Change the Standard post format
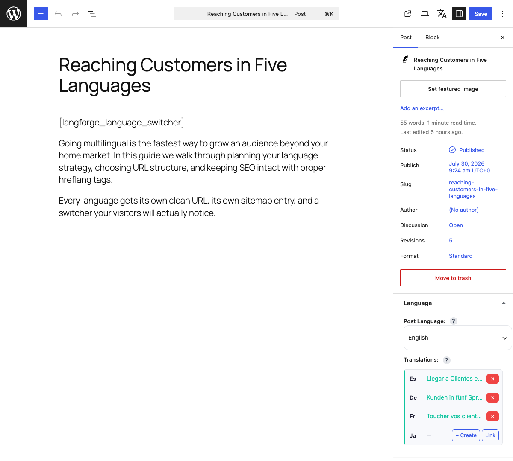The width and height of the screenshot is (513, 461). [460, 256]
